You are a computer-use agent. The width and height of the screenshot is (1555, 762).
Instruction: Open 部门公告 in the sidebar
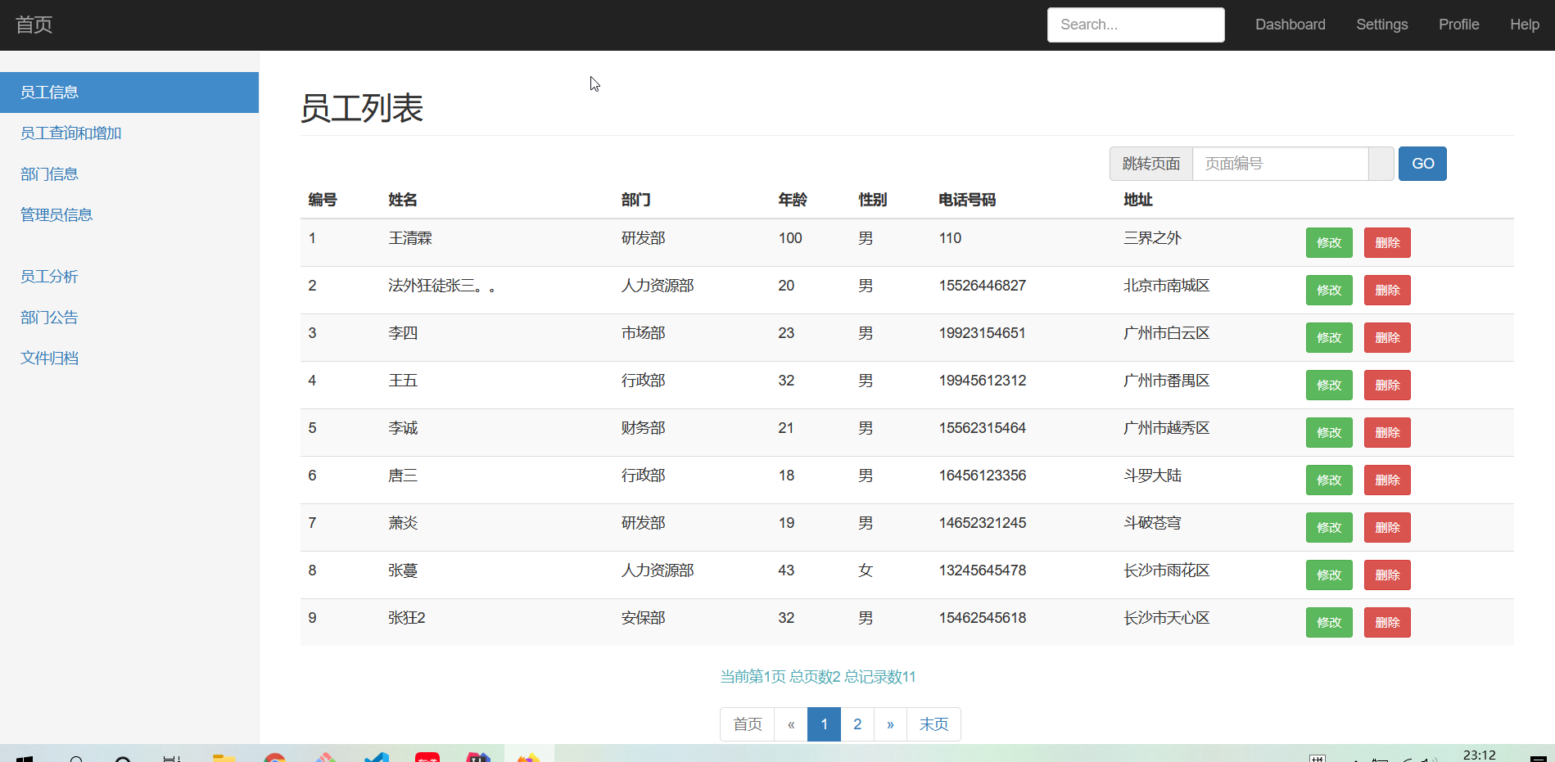[129, 318]
